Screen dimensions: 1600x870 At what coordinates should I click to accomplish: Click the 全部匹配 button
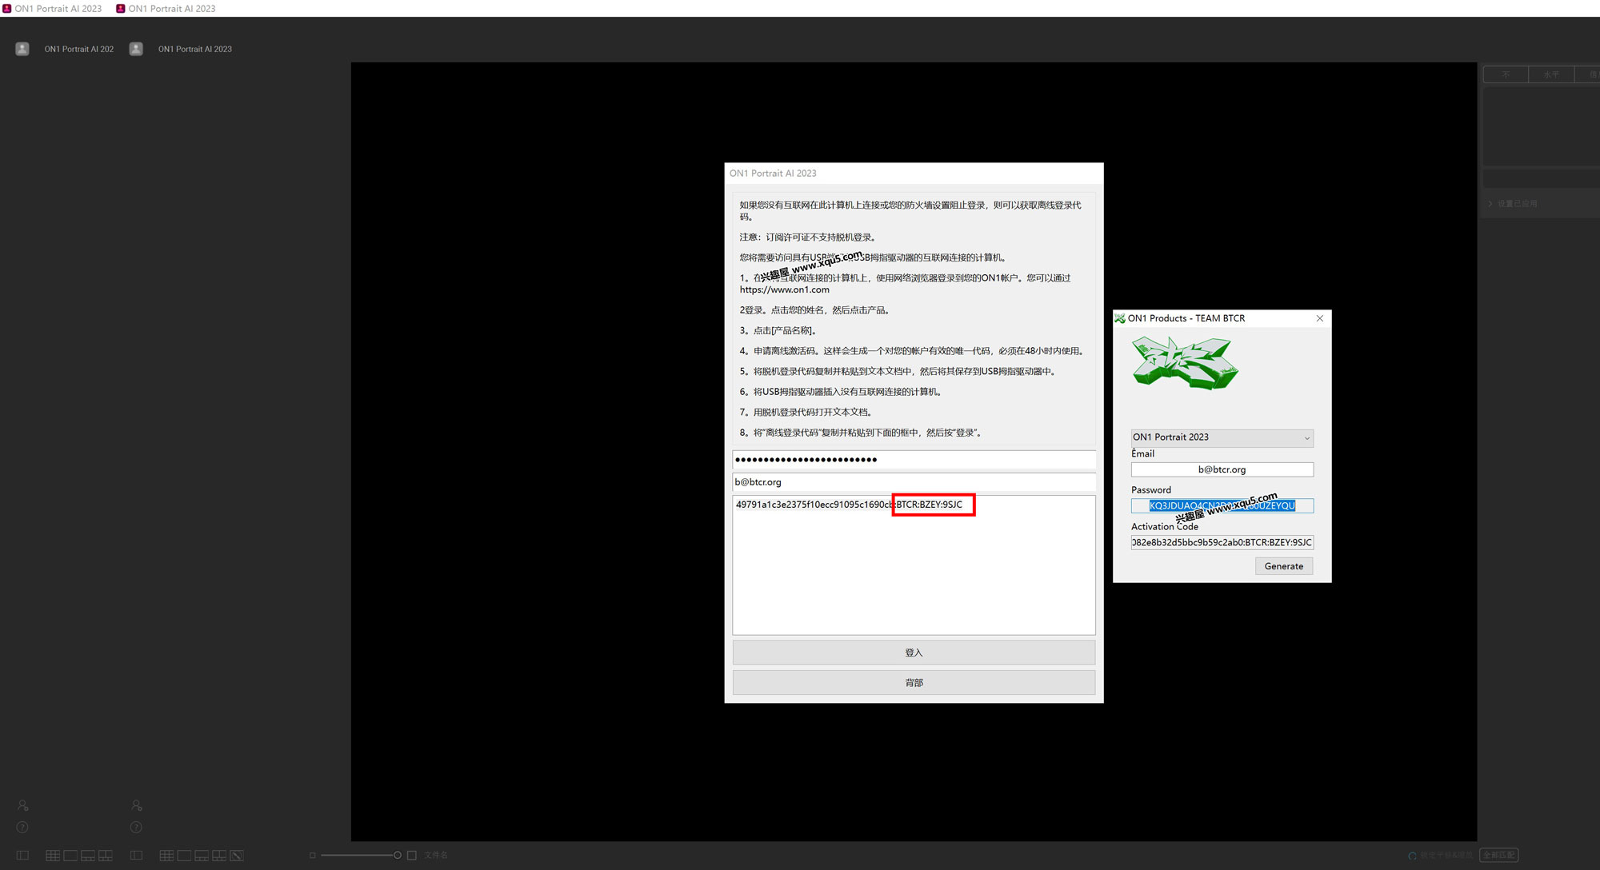pos(1498,855)
